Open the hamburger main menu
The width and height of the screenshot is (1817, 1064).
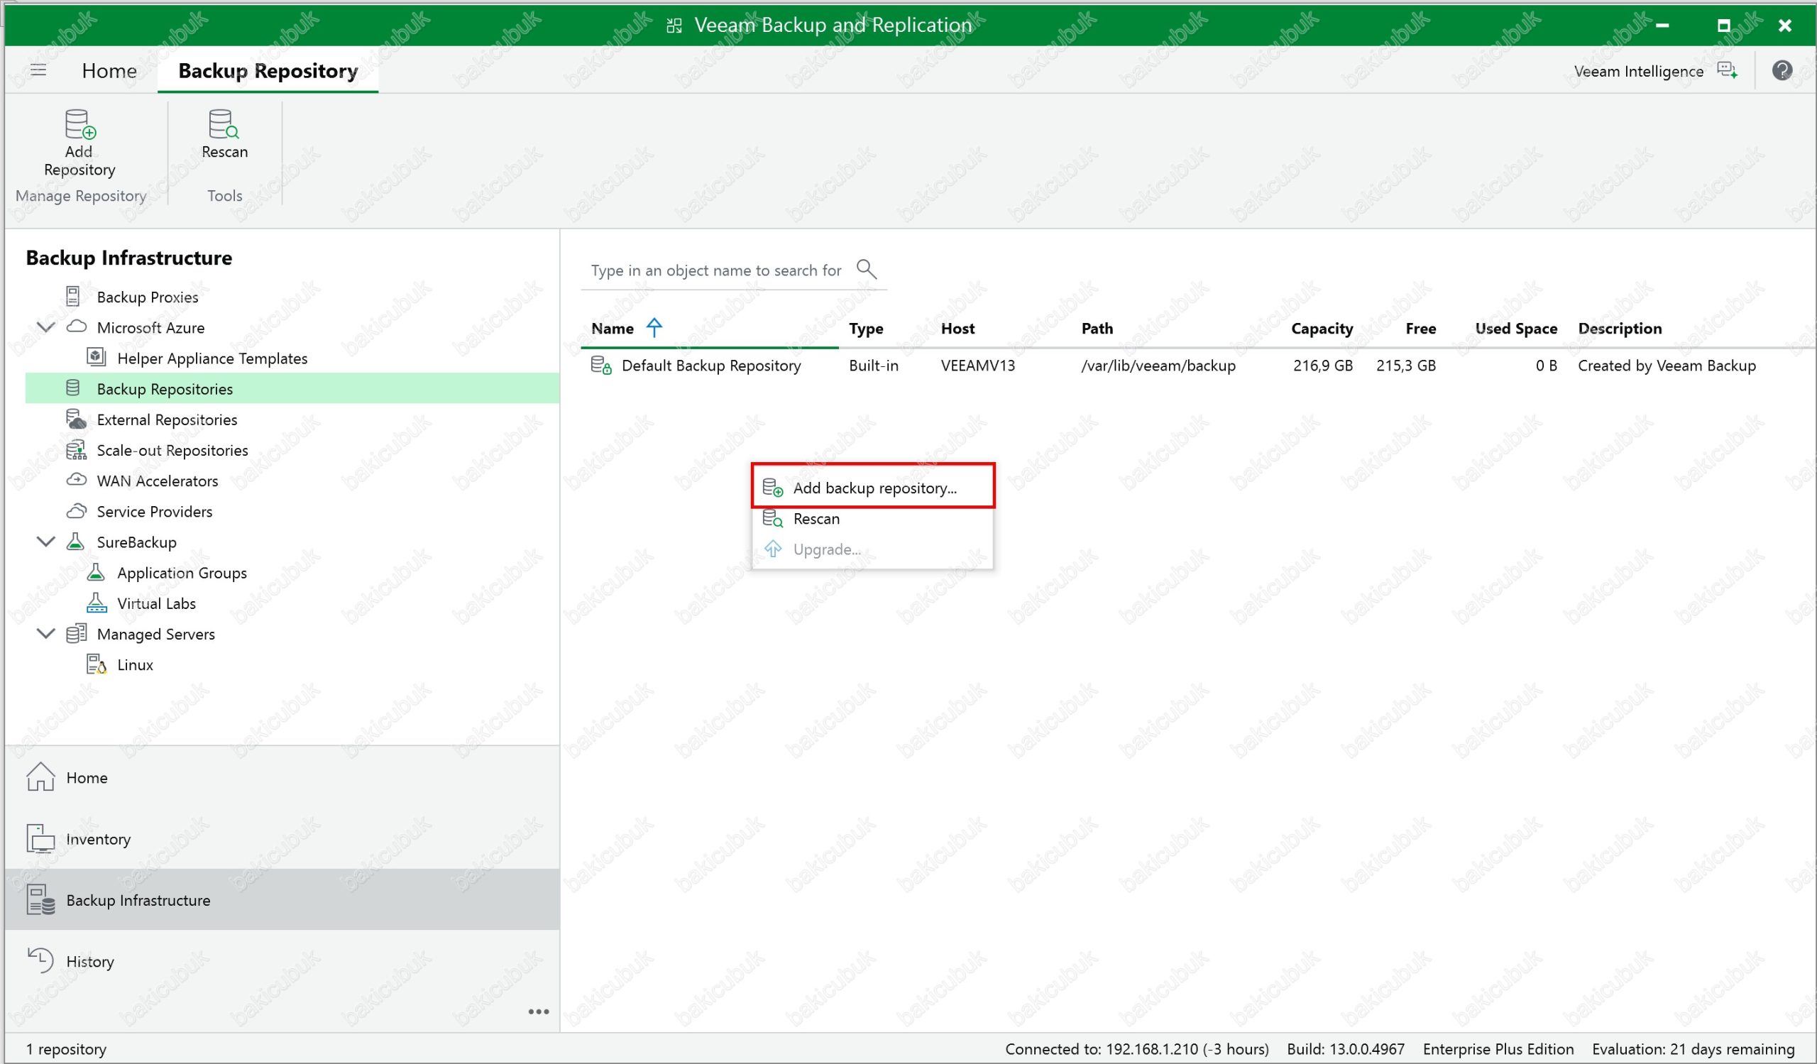point(38,70)
